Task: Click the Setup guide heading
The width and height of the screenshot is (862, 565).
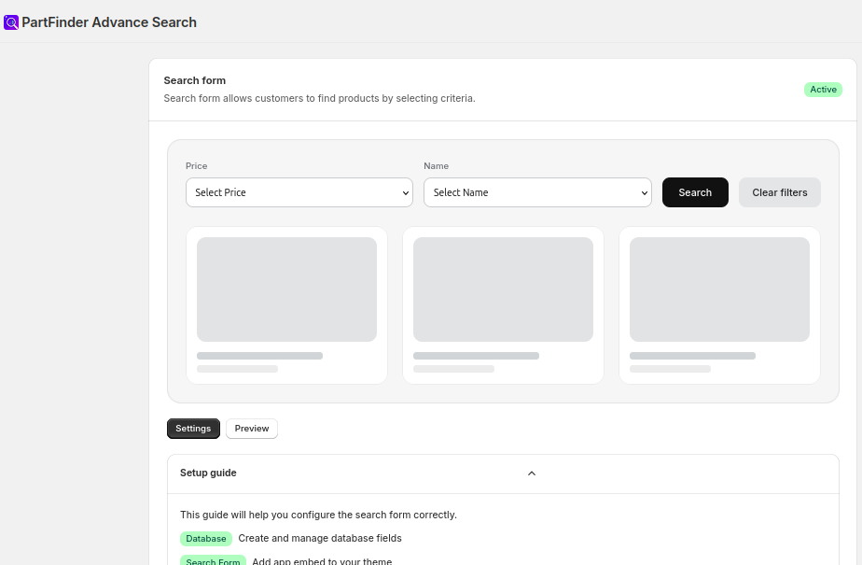Action: (x=208, y=473)
